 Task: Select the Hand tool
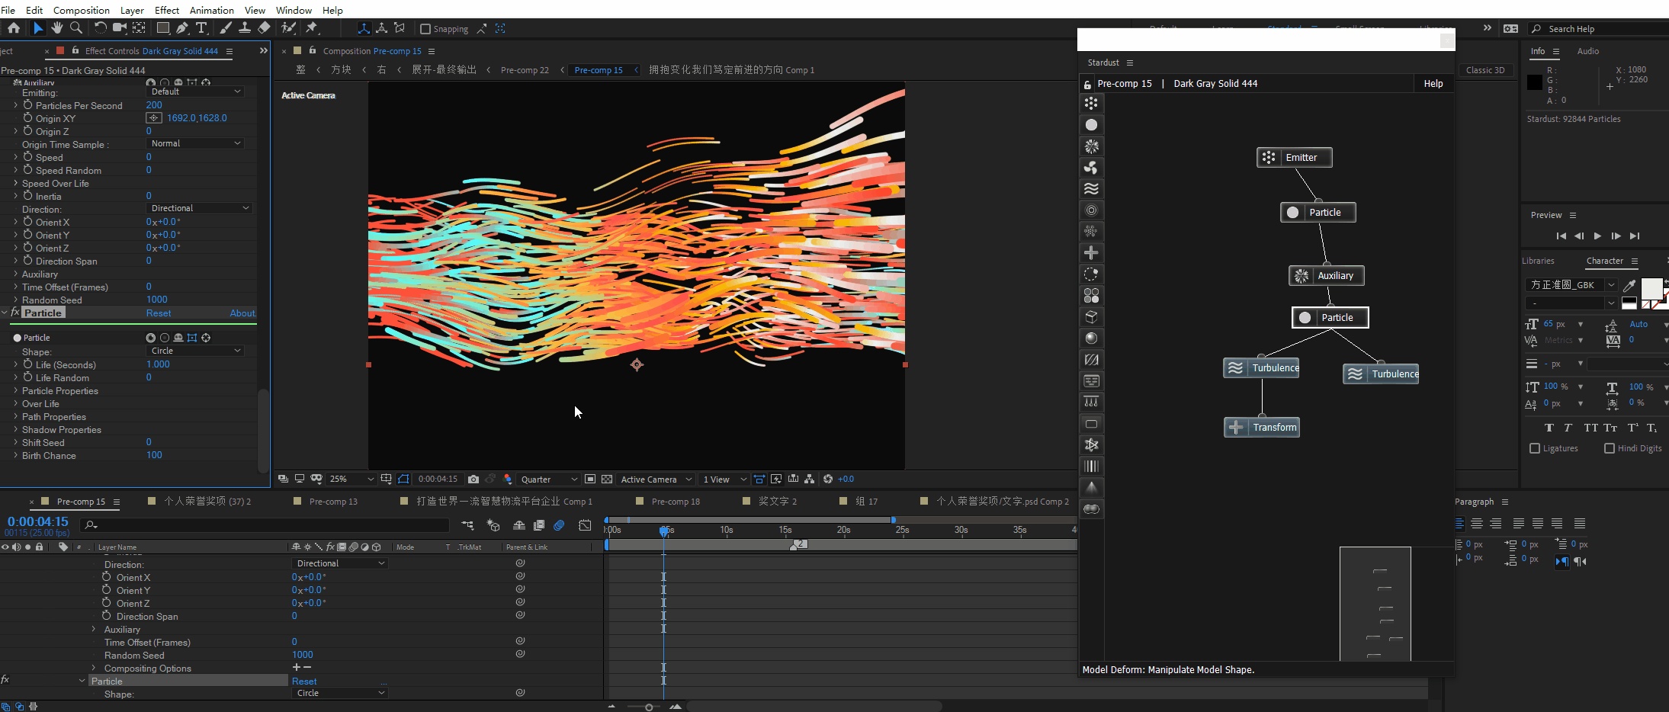pos(57,28)
